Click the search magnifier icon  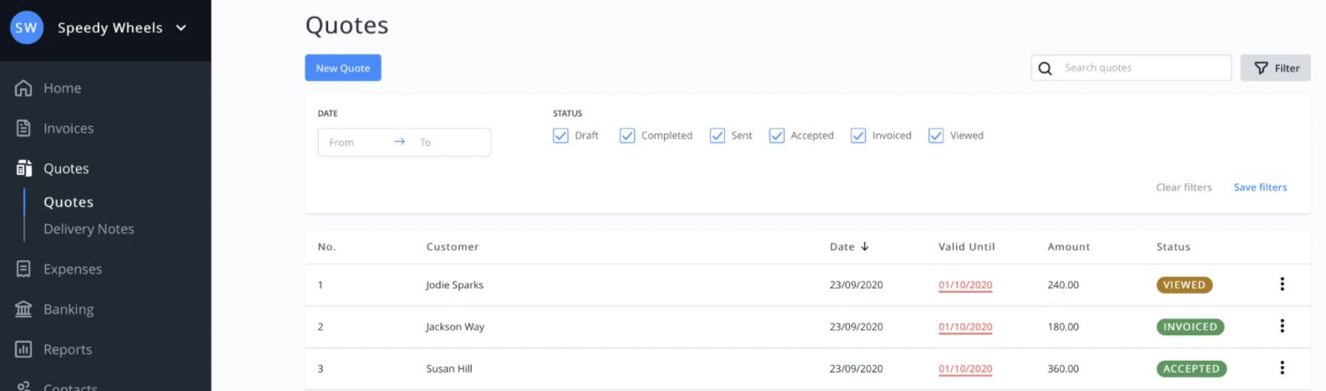1045,68
